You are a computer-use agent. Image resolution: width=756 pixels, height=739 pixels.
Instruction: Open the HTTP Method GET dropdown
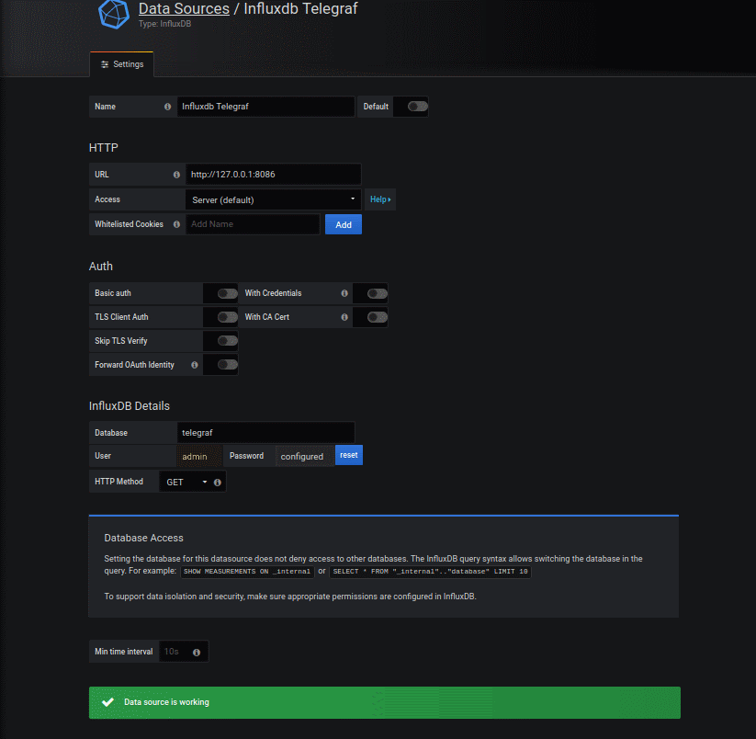[186, 482]
